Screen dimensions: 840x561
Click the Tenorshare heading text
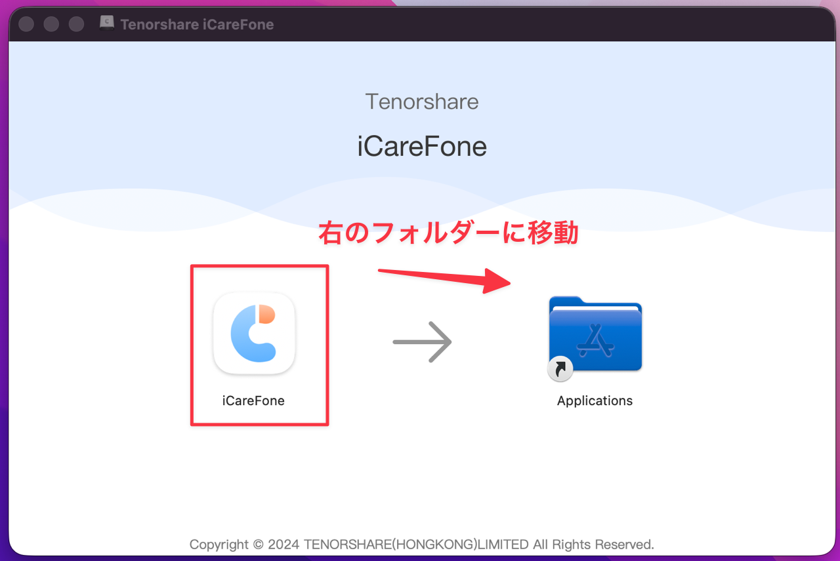[422, 102]
